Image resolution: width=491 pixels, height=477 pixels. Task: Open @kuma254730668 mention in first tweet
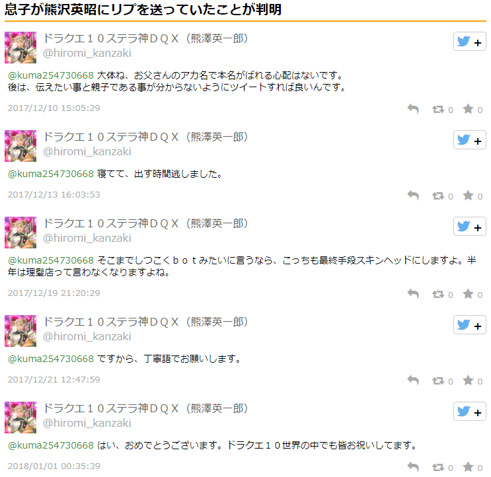click(x=51, y=75)
